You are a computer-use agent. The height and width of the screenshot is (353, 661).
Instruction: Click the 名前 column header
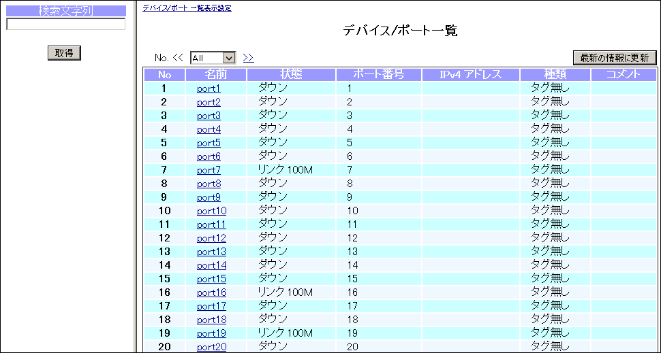pyautogui.click(x=216, y=74)
